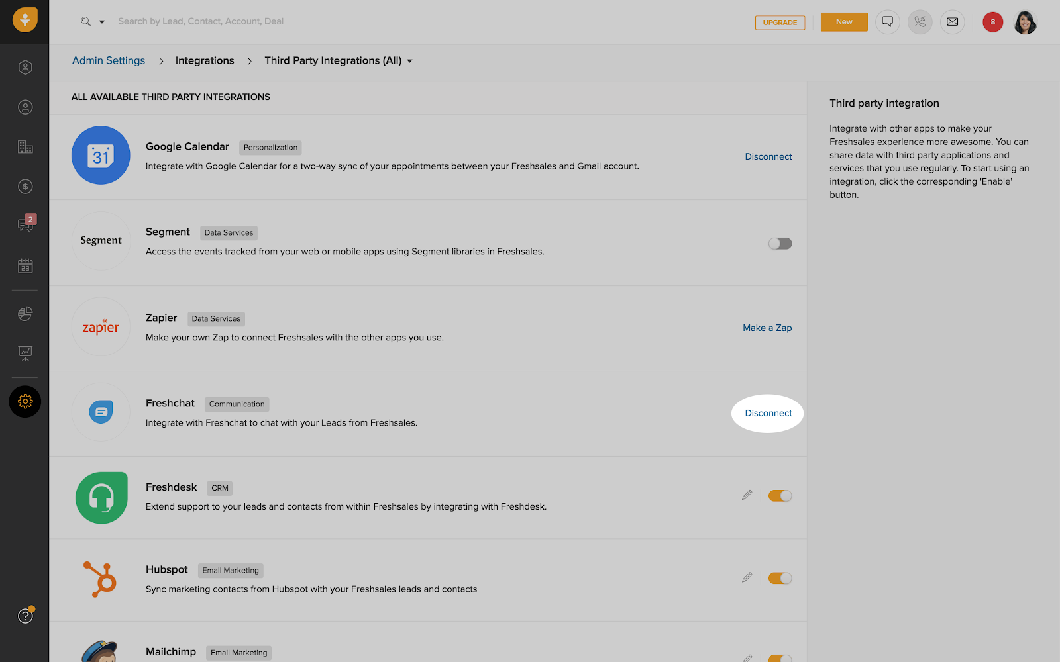This screenshot has height=662, width=1060.
Task: Open the user profile avatar
Action: 1025,22
